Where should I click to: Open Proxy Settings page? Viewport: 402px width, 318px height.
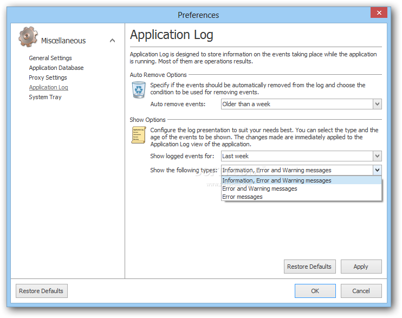coord(48,77)
